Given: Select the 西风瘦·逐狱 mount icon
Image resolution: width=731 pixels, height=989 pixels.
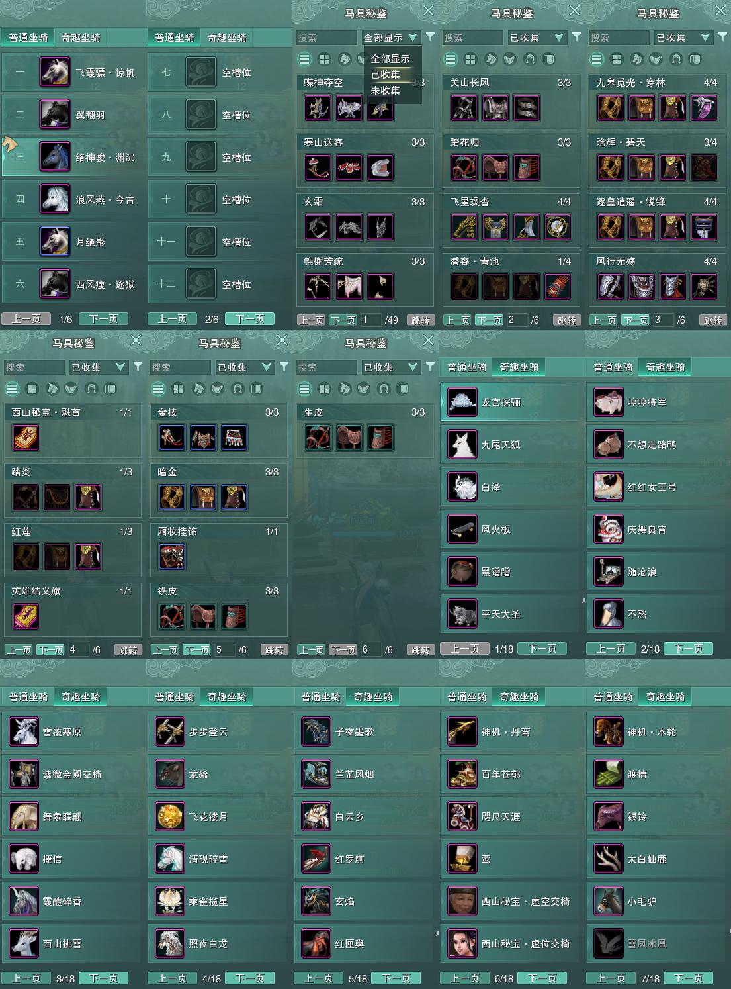Looking at the screenshot, I should (x=55, y=284).
